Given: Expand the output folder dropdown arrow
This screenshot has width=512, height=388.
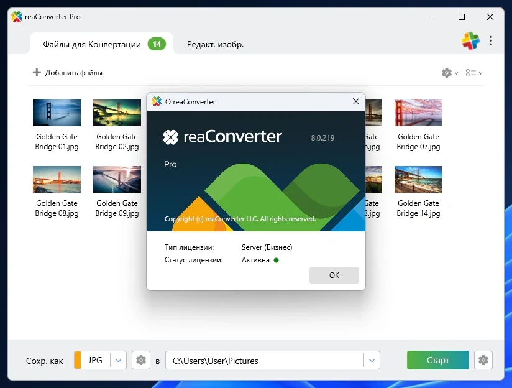Looking at the screenshot, I should (372, 360).
